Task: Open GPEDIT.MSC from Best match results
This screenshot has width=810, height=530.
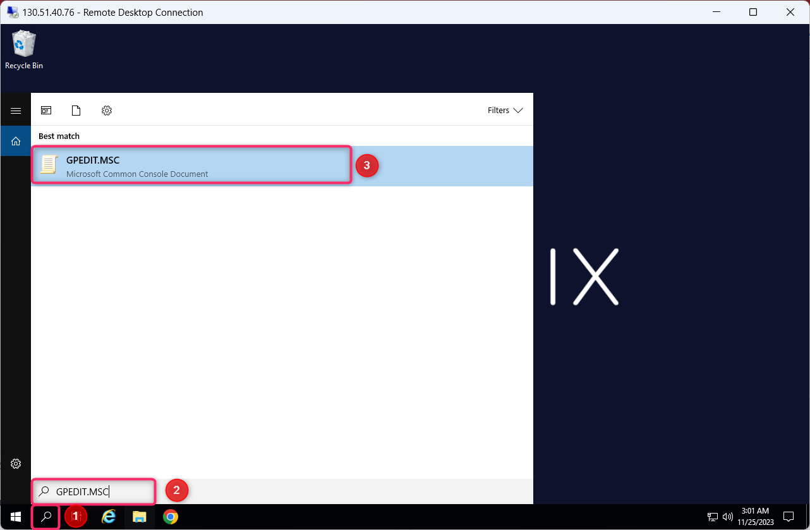Action: (x=190, y=164)
